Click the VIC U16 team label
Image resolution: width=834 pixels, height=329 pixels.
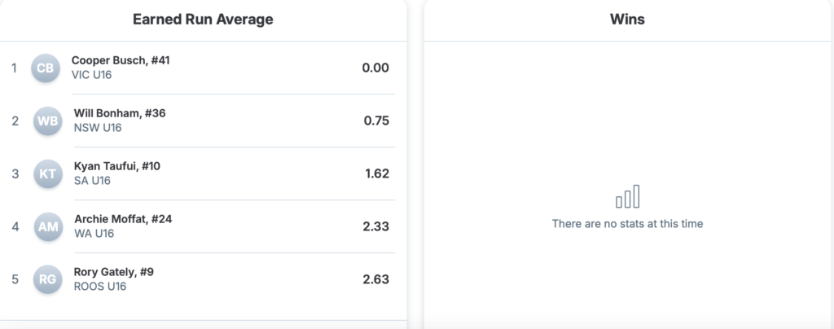coord(91,75)
